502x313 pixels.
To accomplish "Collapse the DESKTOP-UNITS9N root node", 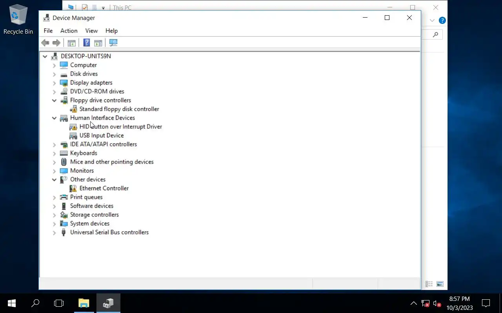I will [x=45, y=56].
